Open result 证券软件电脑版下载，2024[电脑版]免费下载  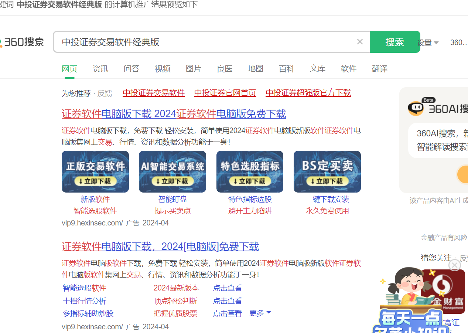(160, 247)
